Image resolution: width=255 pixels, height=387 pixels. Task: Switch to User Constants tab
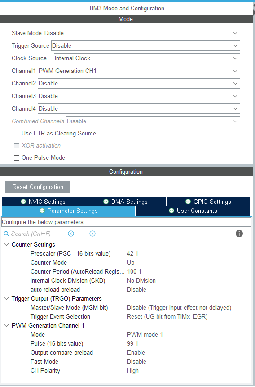coord(193,211)
